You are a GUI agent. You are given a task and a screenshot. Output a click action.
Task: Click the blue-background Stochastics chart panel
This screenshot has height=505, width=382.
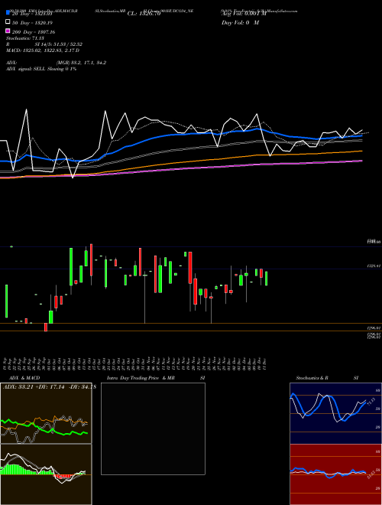pyautogui.click(x=335, y=413)
